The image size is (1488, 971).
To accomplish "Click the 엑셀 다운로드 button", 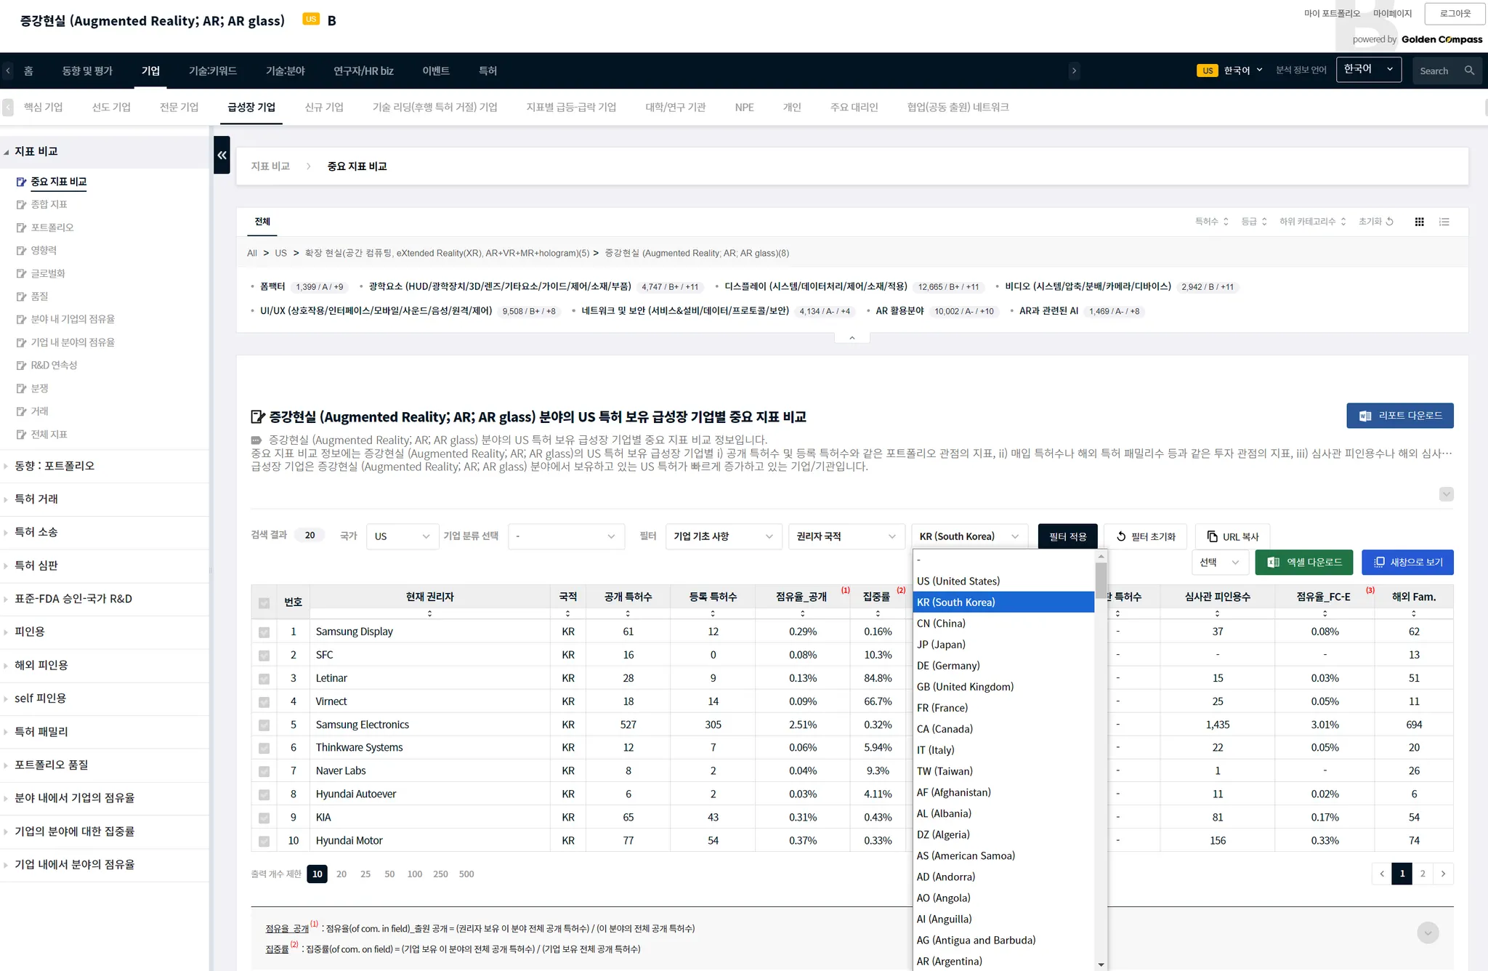I will click(1303, 562).
